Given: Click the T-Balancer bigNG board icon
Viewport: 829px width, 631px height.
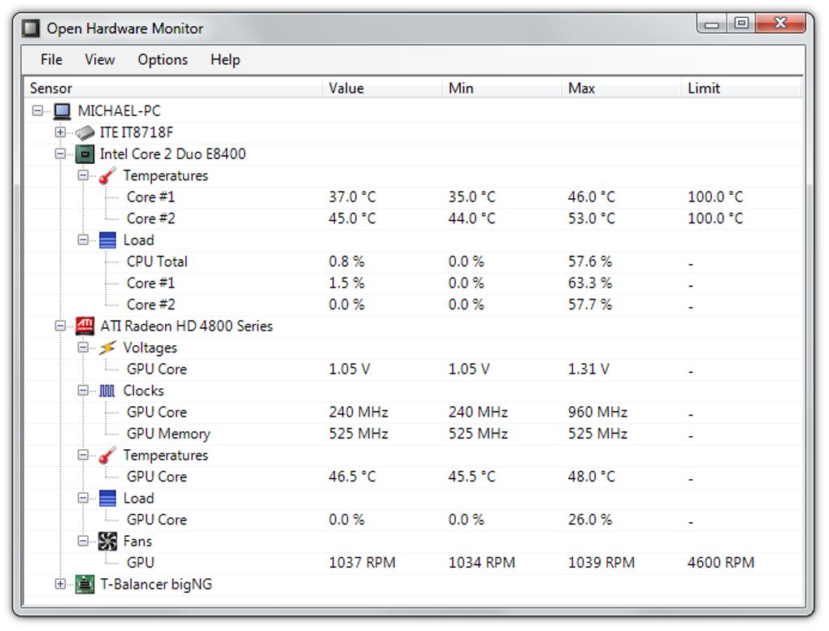Looking at the screenshot, I should click(85, 585).
